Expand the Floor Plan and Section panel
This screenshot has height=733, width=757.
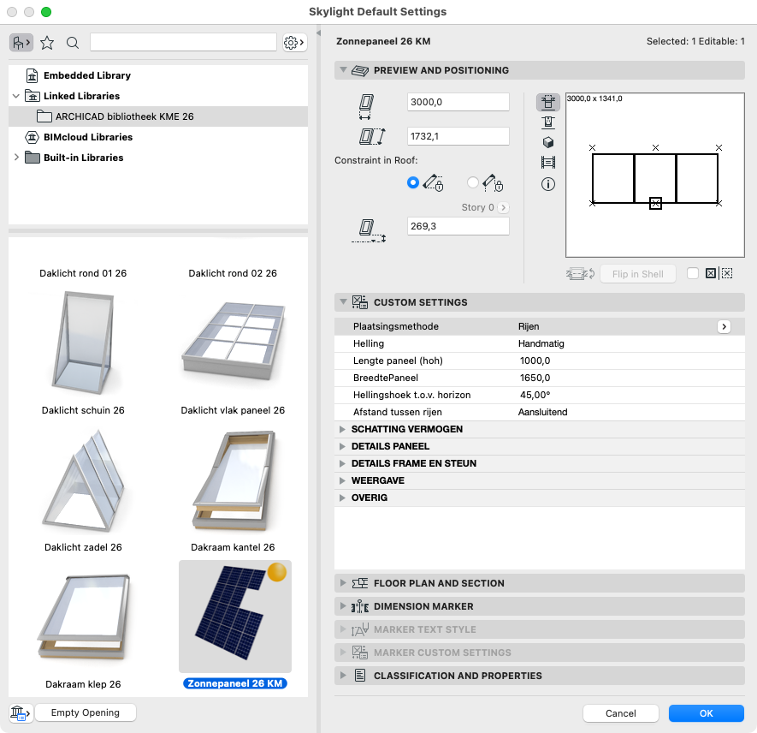tap(343, 583)
